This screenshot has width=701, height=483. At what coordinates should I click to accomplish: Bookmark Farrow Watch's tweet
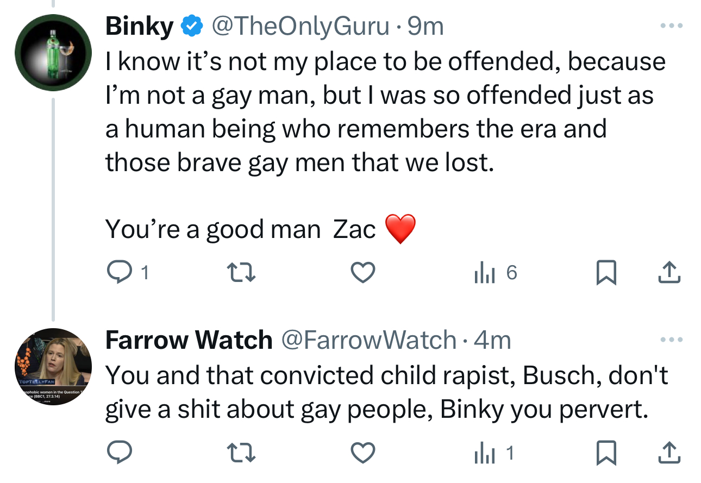click(x=606, y=453)
